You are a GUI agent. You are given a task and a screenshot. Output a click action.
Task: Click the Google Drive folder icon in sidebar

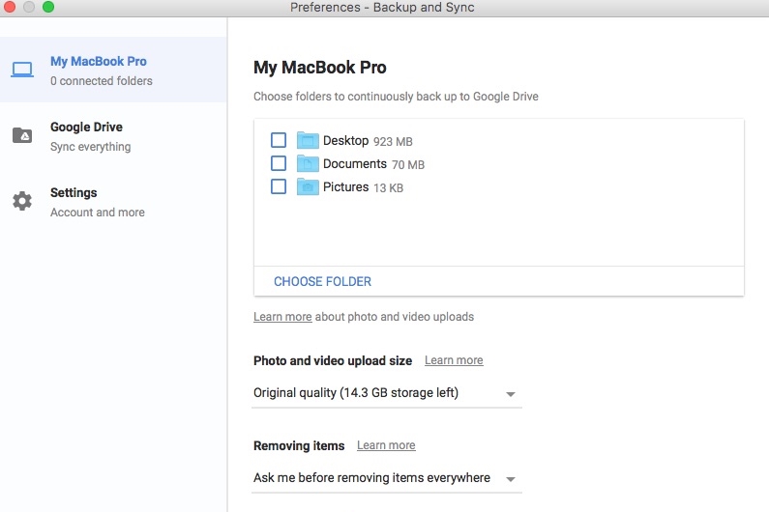click(x=22, y=135)
